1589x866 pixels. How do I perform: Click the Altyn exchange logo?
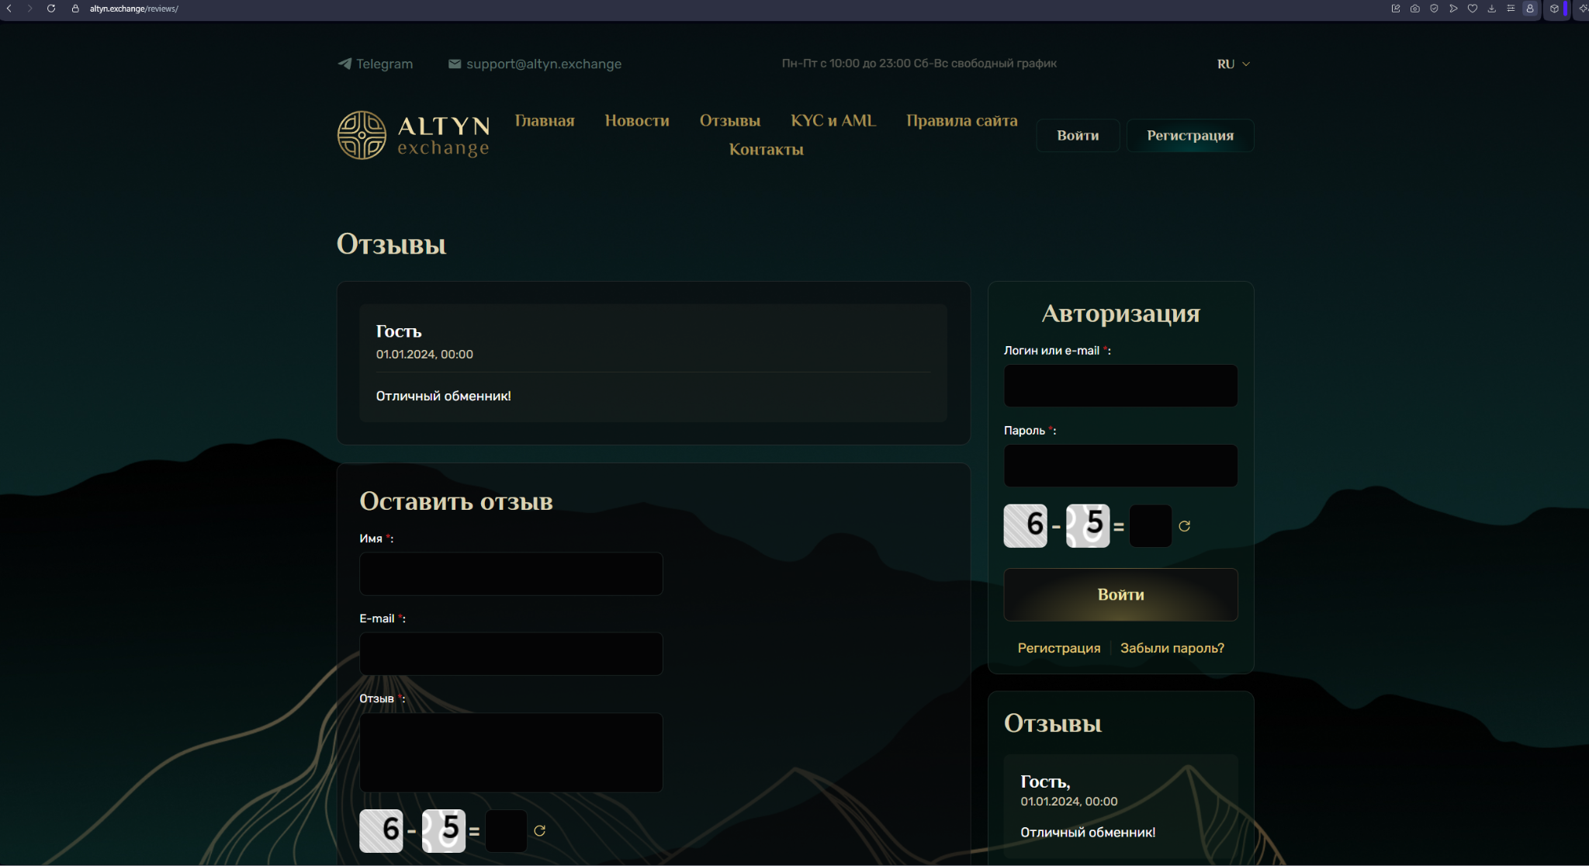coord(414,135)
